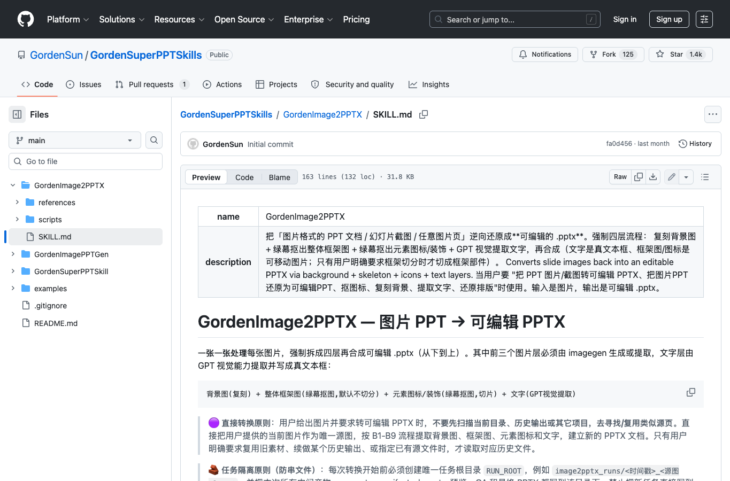The height and width of the screenshot is (481, 730).
Task: Open the Issues tab
Action: pos(83,84)
